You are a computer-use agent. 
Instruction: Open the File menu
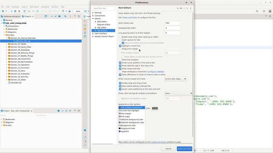3,7
